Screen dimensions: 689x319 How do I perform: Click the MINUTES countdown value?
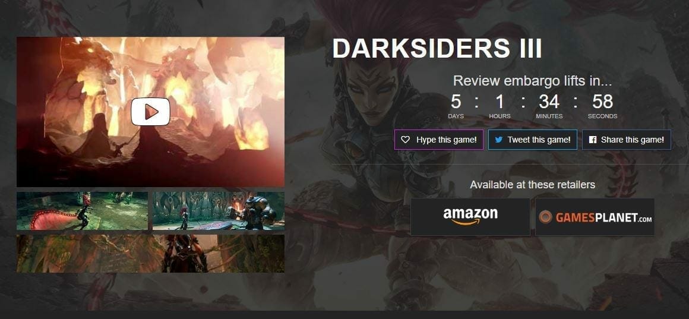pos(549,102)
